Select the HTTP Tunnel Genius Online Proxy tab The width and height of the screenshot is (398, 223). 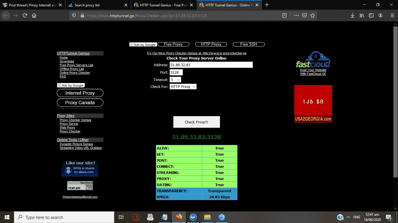[x=229, y=5]
